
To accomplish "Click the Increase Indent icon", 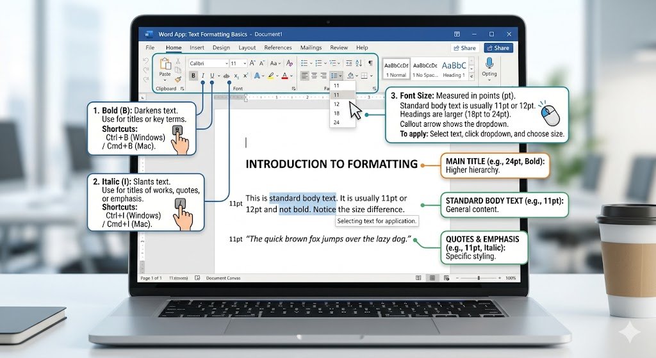I will pos(348,63).
